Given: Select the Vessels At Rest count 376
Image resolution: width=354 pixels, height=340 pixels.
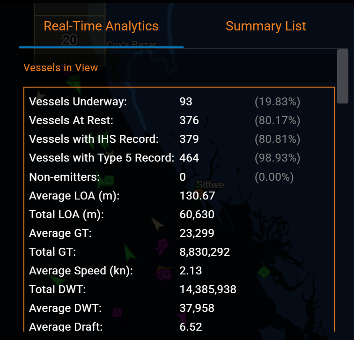Looking at the screenshot, I should [189, 120].
